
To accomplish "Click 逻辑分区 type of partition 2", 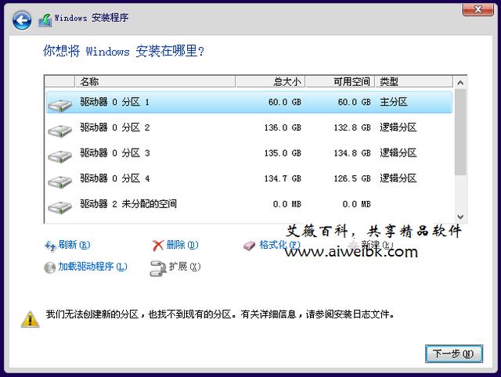I will point(398,127).
